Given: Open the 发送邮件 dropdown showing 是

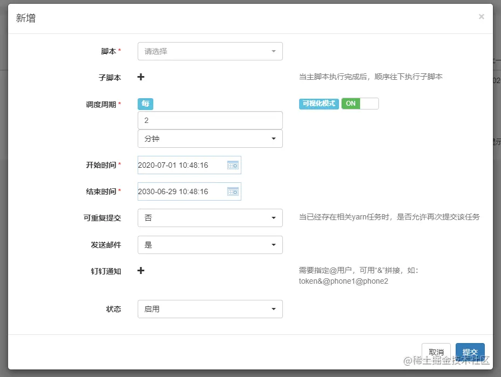Looking at the screenshot, I should click(x=210, y=245).
